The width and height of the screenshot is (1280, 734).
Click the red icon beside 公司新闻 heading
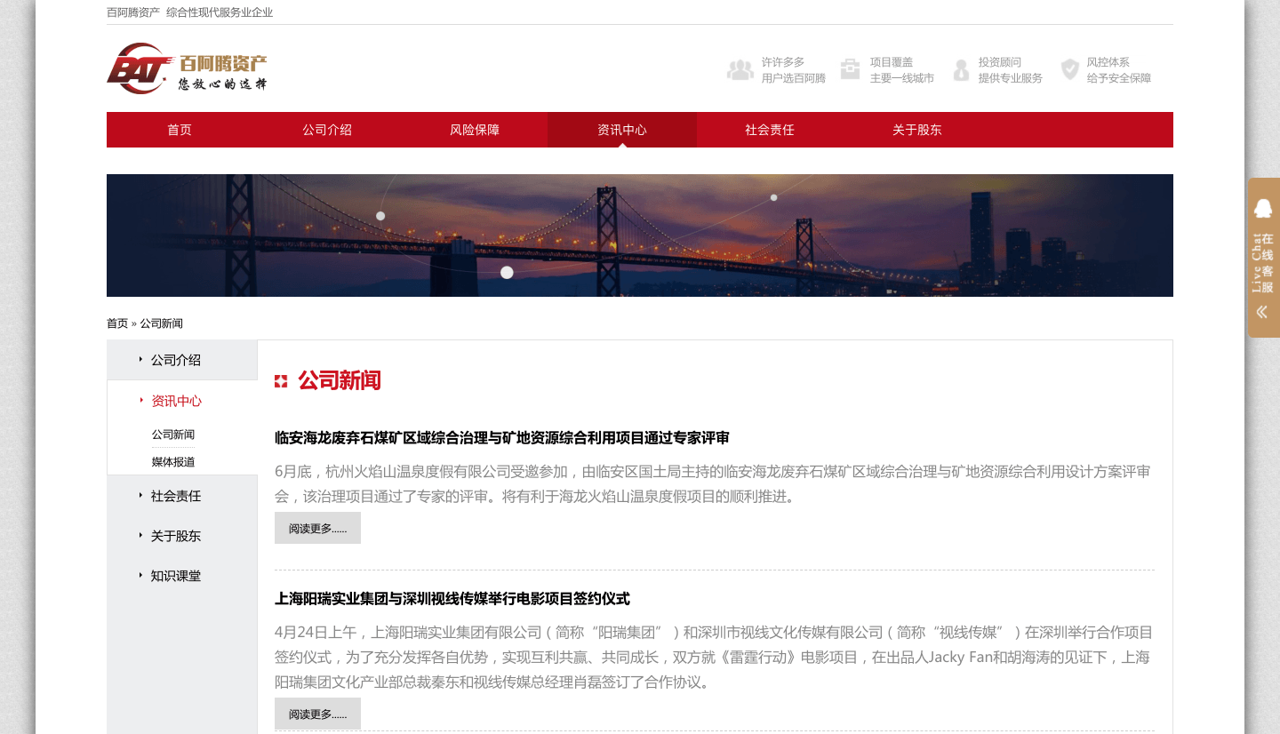tap(281, 381)
